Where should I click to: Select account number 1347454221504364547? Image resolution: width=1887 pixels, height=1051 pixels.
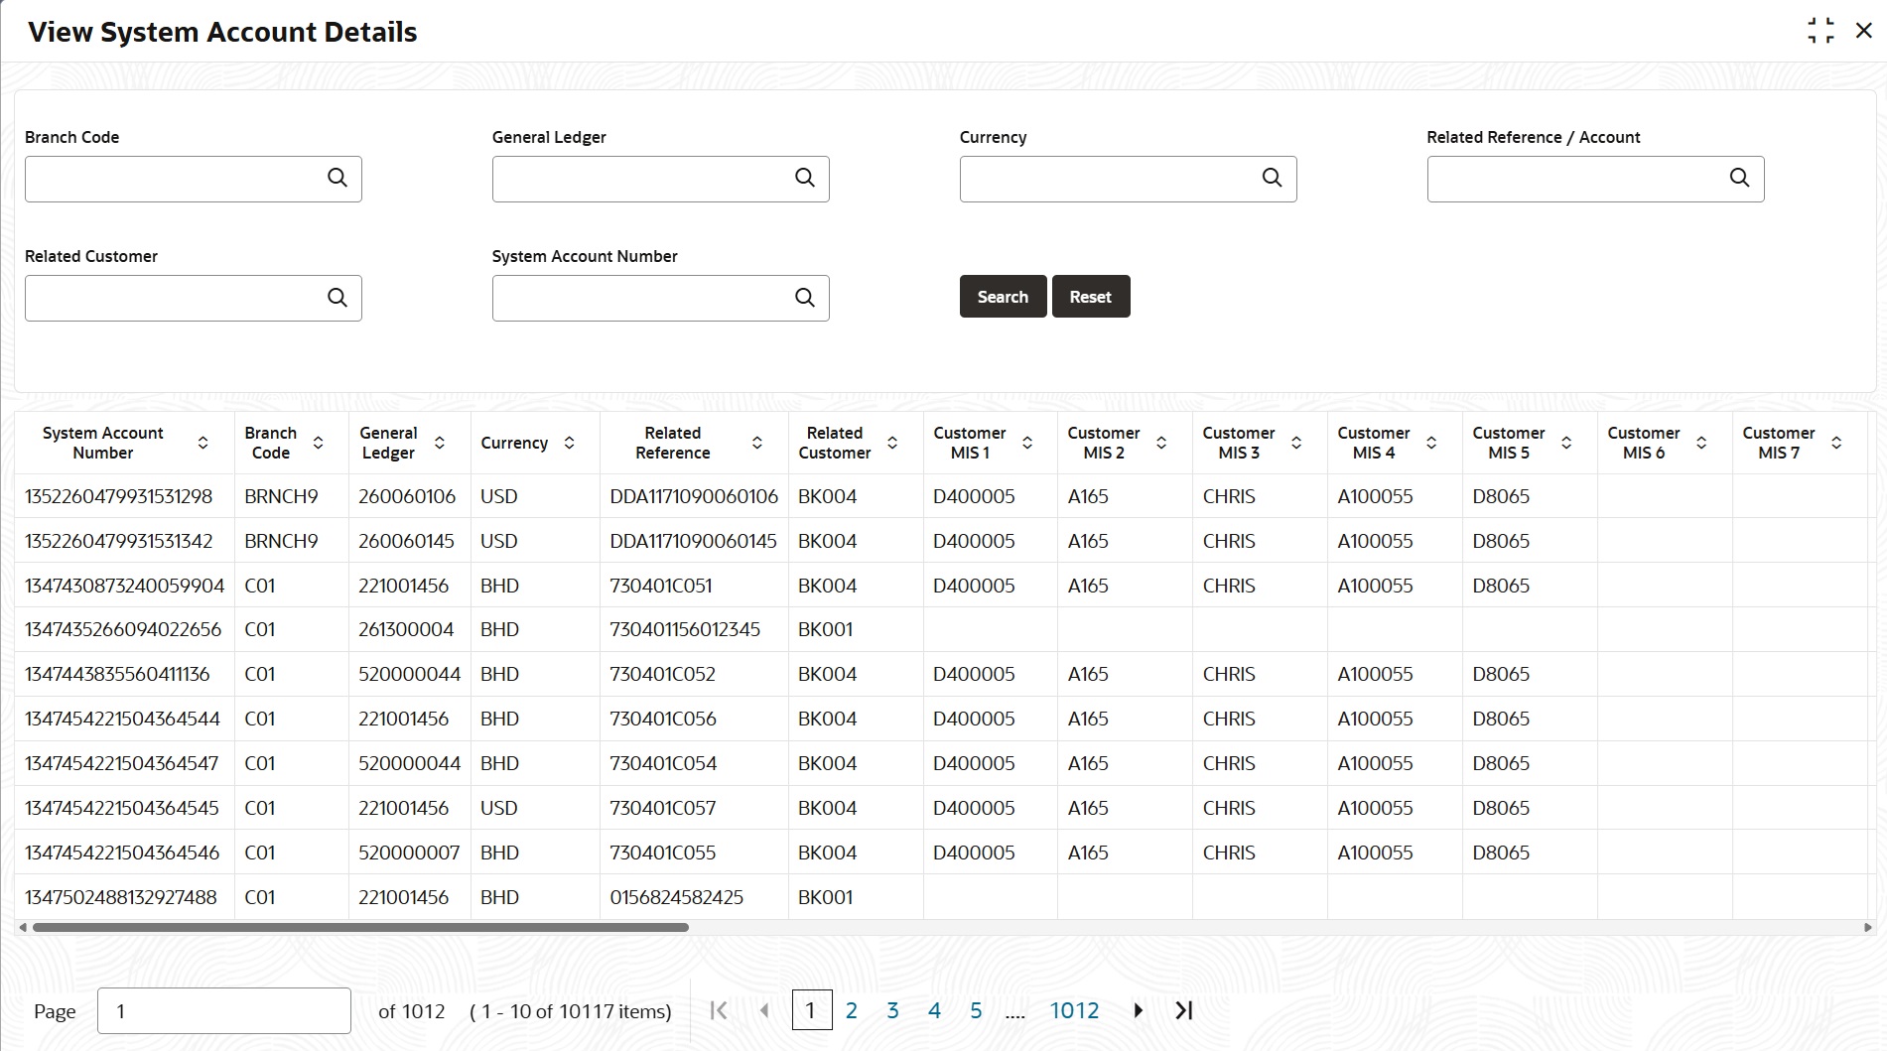pos(122,763)
